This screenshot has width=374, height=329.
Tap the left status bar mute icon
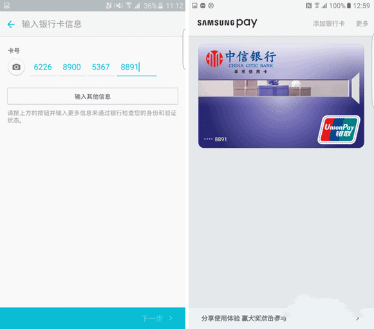(118, 6)
